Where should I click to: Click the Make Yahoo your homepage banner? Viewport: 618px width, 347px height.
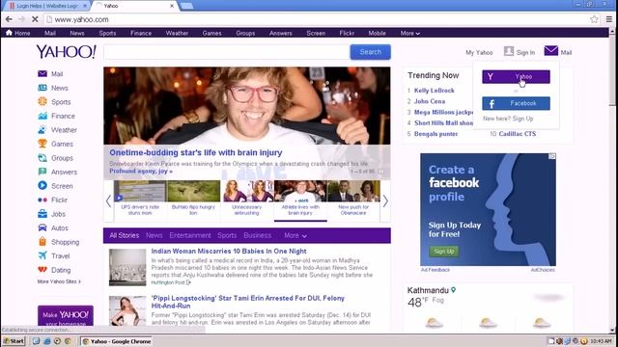66,316
